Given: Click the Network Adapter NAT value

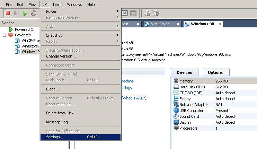Looking at the screenshot, I should coord(219,105).
